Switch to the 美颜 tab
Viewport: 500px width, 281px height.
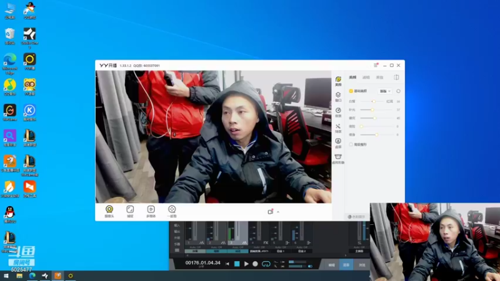click(x=352, y=77)
